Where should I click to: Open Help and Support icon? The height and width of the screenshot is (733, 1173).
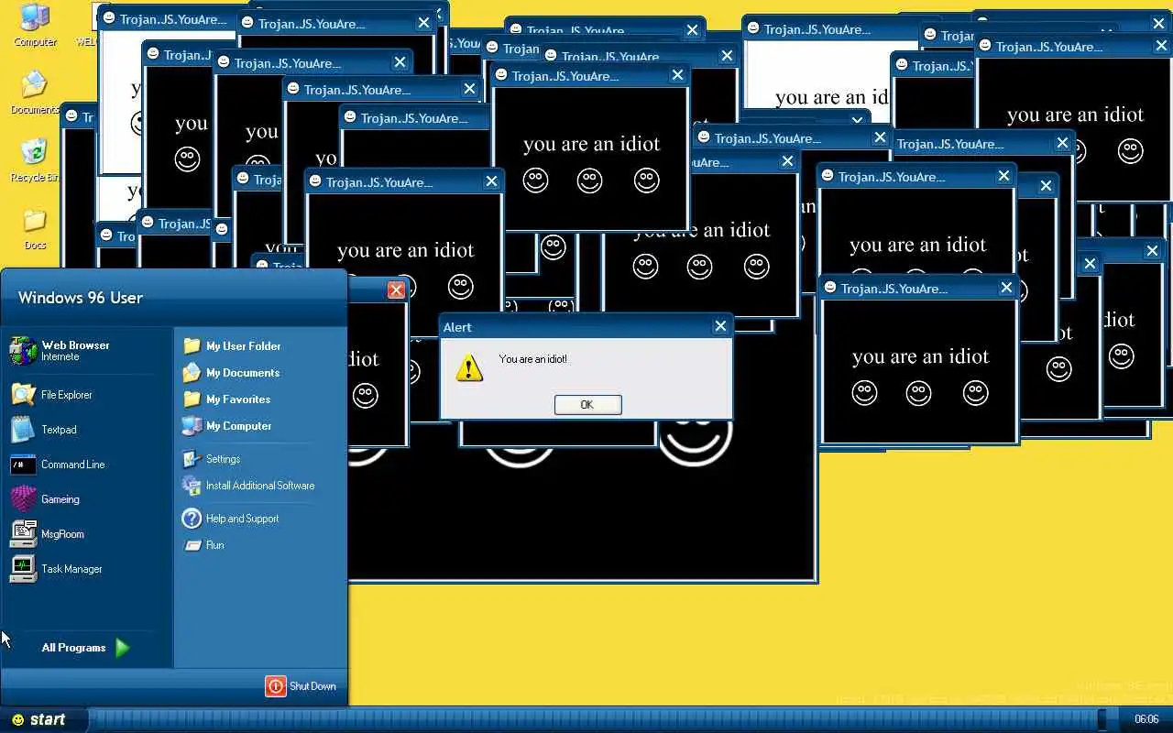(x=192, y=519)
